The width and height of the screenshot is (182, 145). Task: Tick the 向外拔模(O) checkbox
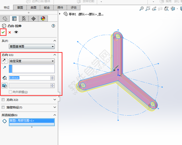(x=10, y=92)
